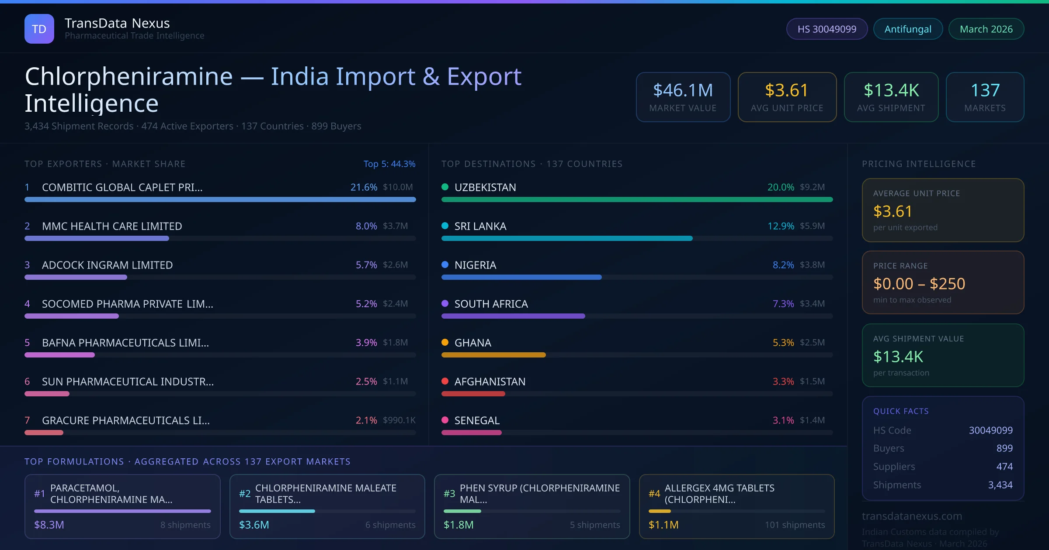1049x550 pixels.
Task: Click the March 2026 date pill
Action: (986, 29)
